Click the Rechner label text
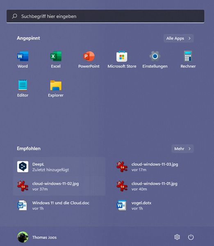This screenshot has height=246, width=214. [x=188, y=66]
